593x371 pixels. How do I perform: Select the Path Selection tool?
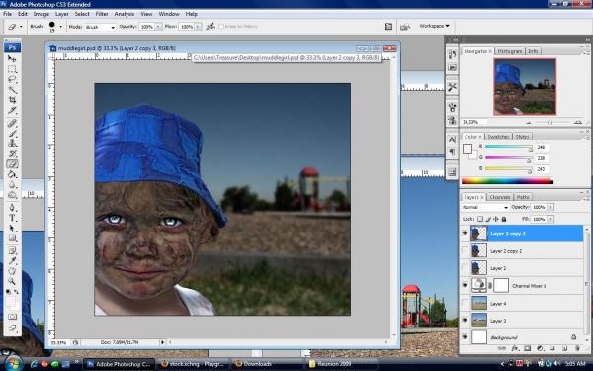point(12,228)
